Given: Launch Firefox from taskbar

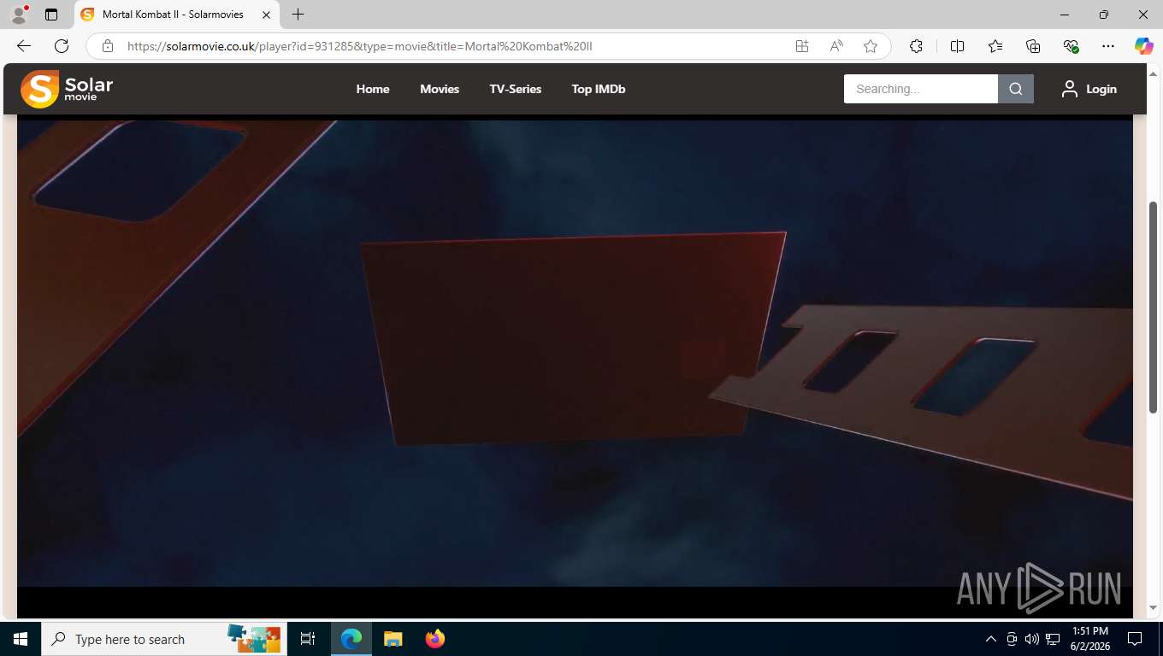Looking at the screenshot, I should [x=435, y=639].
